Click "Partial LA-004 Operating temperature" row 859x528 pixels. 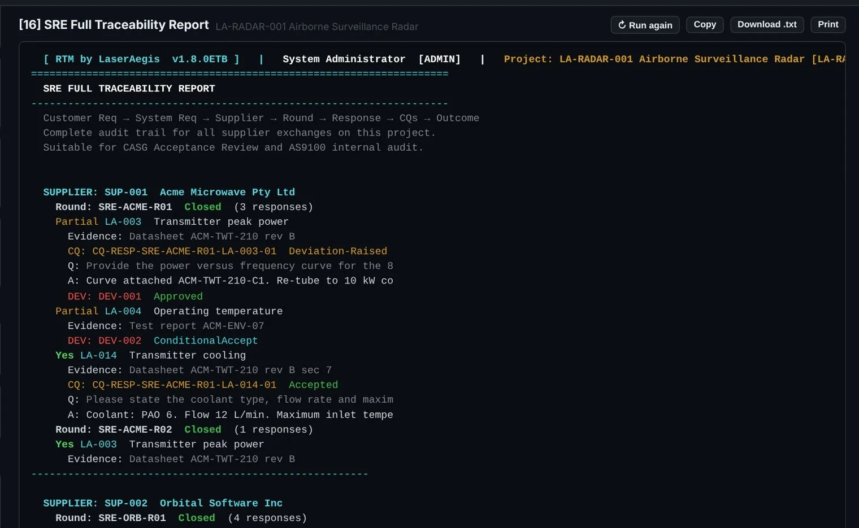coord(169,311)
